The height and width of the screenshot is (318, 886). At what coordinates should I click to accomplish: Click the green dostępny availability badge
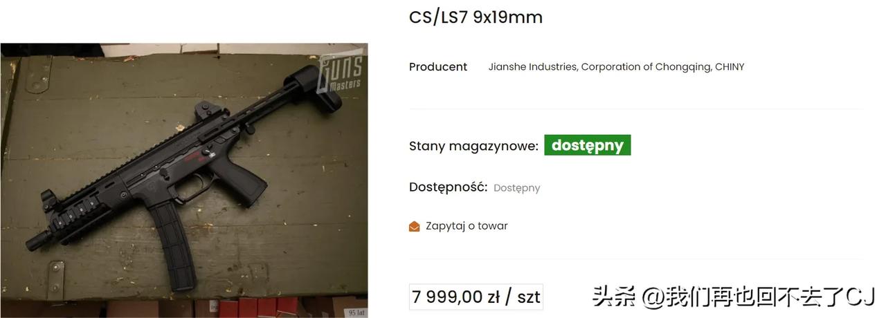[587, 146]
